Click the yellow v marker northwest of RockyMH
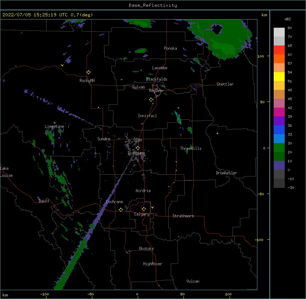Screen dimensions: 306x299 point(62,65)
